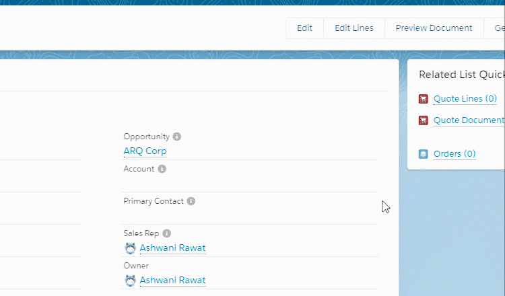Click the Quote Documents list icon

click(424, 120)
